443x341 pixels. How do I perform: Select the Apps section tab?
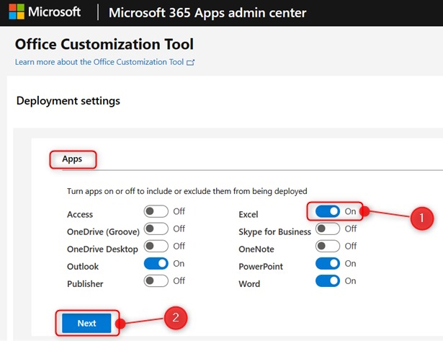click(72, 159)
